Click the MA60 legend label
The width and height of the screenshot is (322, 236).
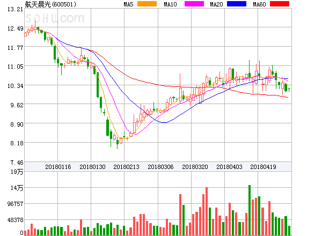coord(259,4)
